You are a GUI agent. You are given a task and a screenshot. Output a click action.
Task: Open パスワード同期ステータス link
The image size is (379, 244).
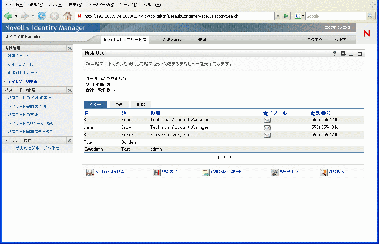click(x=30, y=132)
